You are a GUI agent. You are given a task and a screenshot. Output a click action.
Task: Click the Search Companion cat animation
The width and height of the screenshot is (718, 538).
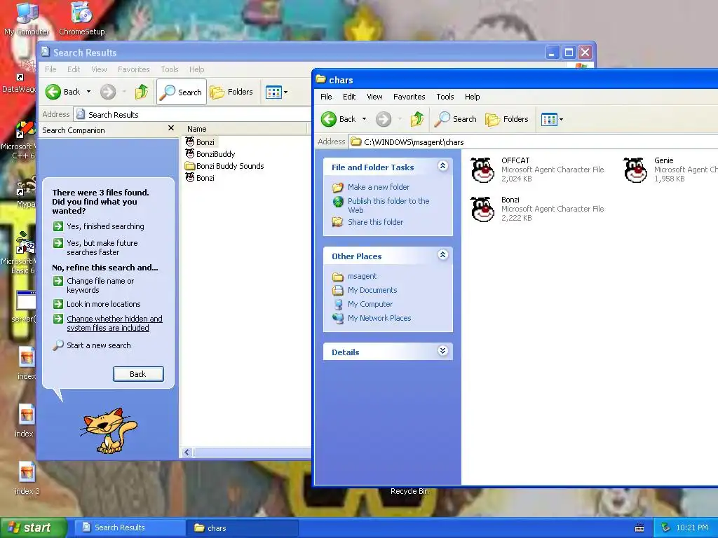109,431
